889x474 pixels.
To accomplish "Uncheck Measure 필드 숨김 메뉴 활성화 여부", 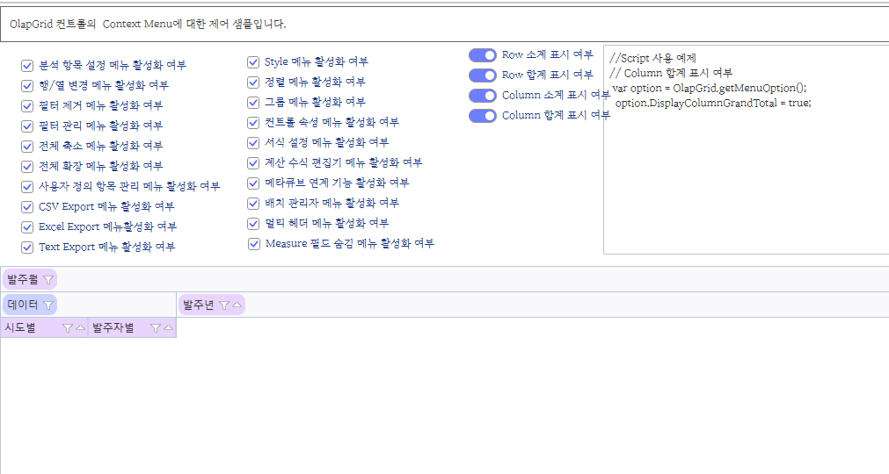I will point(253,244).
